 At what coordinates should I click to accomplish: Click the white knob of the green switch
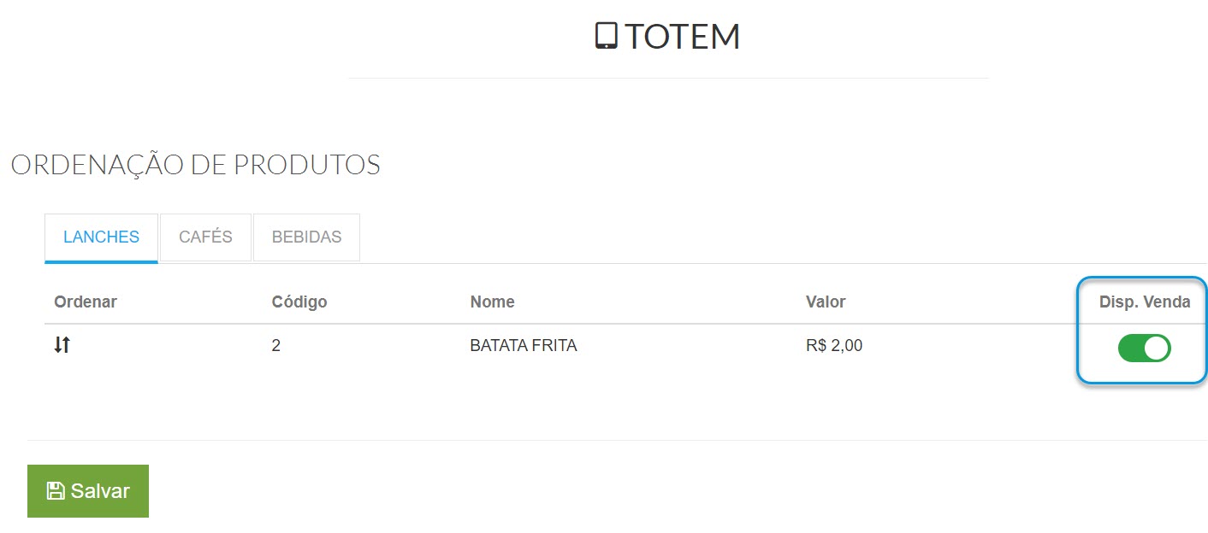(1156, 348)
